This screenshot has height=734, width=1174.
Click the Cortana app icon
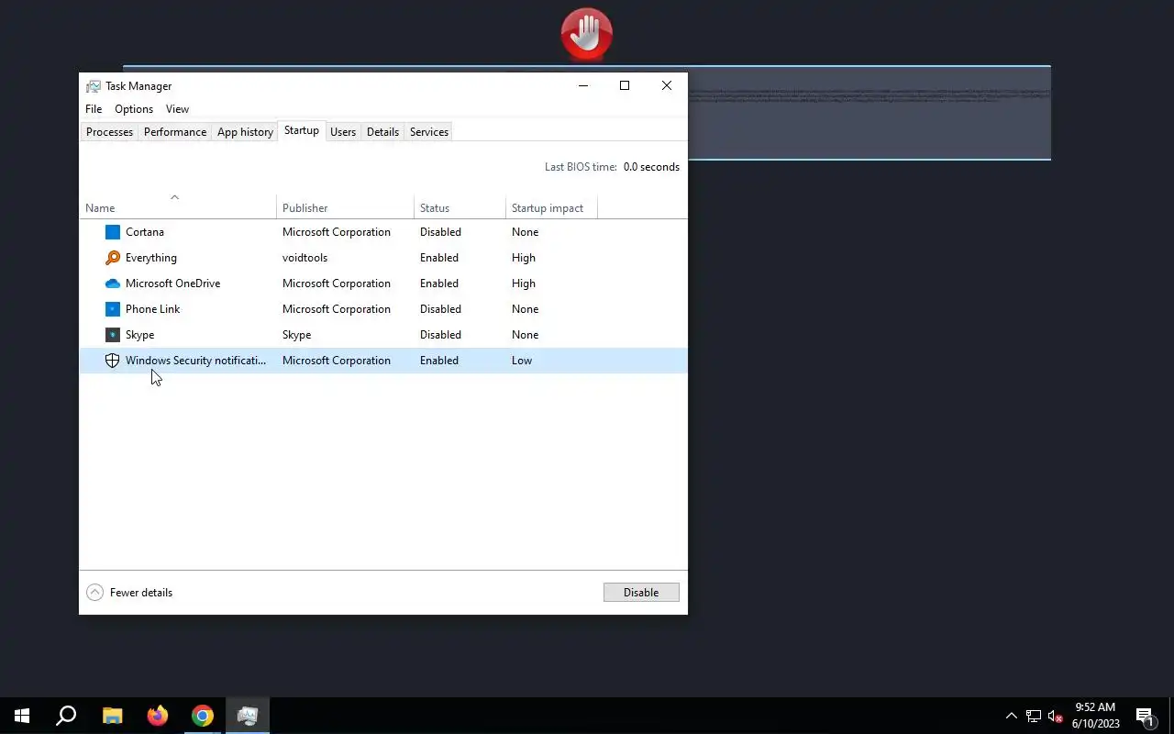pos(113,232)
